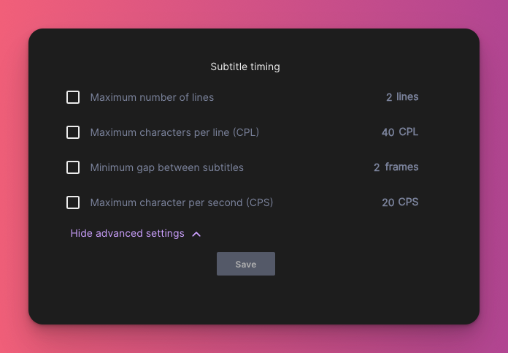Tick the Maximum characters per line checkbox
The image size is (508, 353).
pyautogui.click(x=73, y=132)
